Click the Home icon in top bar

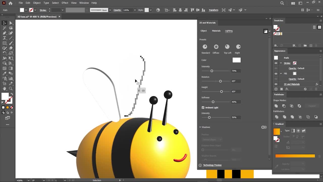(x=10, y=3)
